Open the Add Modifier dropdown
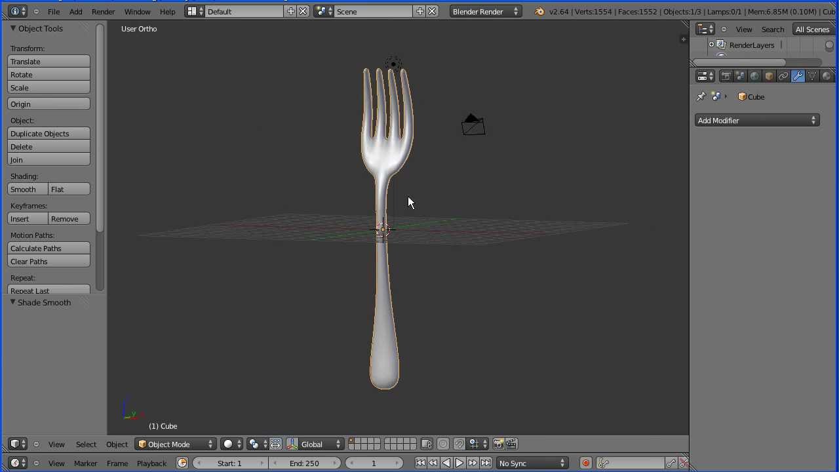Image resolution: width=839 pixels, height=472 pixels. click(x=757, y=121)
